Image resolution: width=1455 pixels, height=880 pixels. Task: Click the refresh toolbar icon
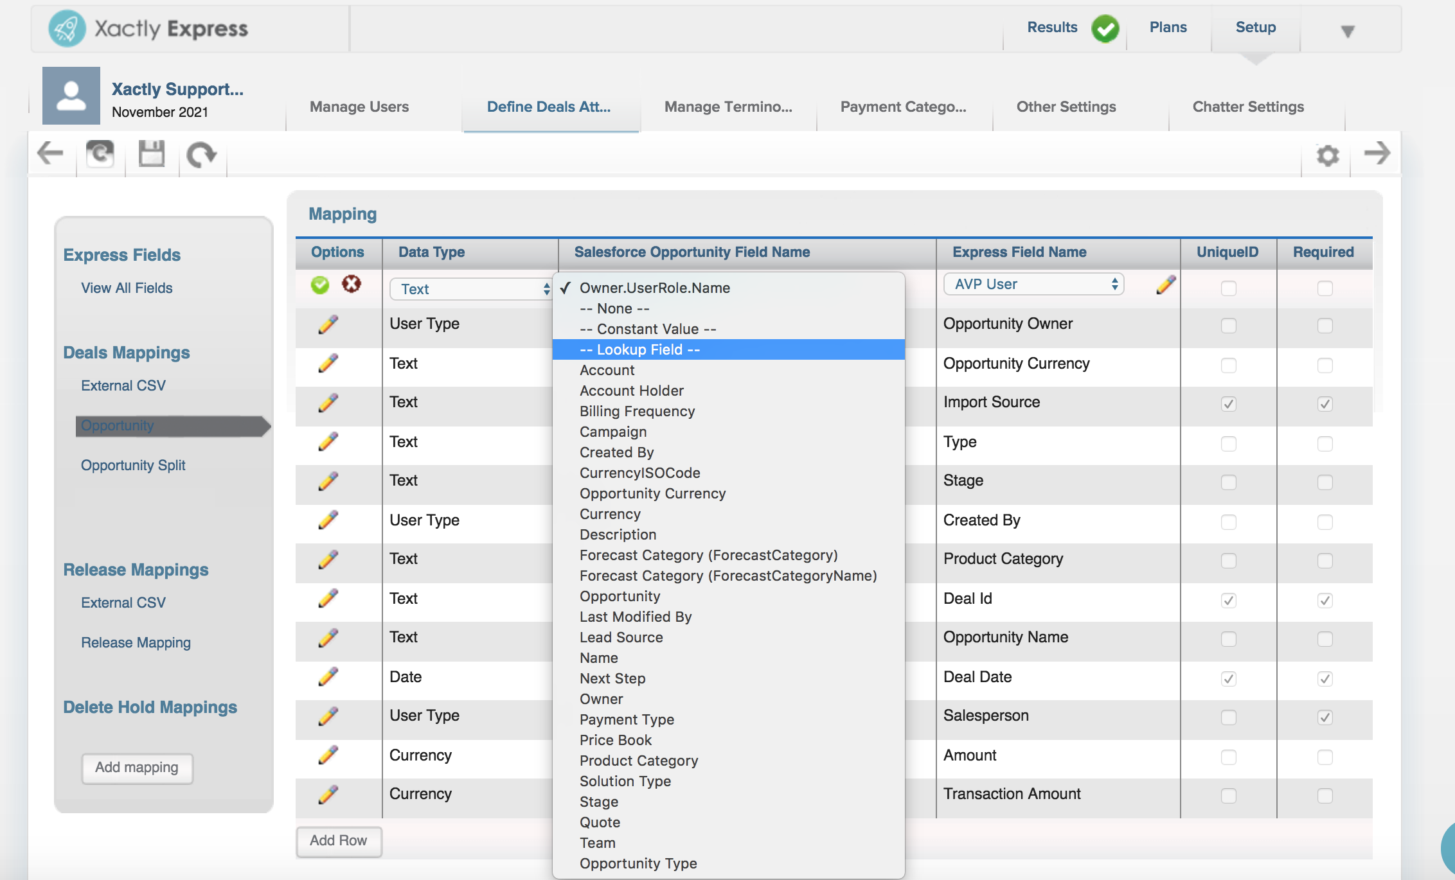coord(100,154)
